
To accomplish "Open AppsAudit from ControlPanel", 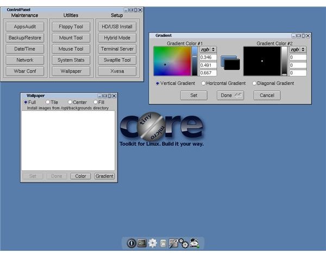I will click(25, 27).
